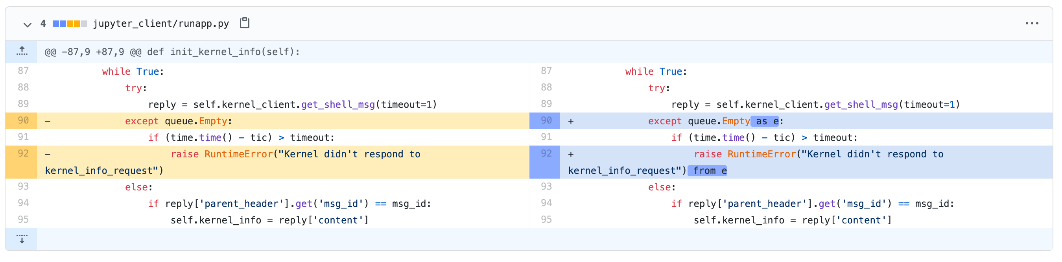Viewport: 1062px width, 262px height.
Task: Click timeout condition on left line 91
Action: 242,138
